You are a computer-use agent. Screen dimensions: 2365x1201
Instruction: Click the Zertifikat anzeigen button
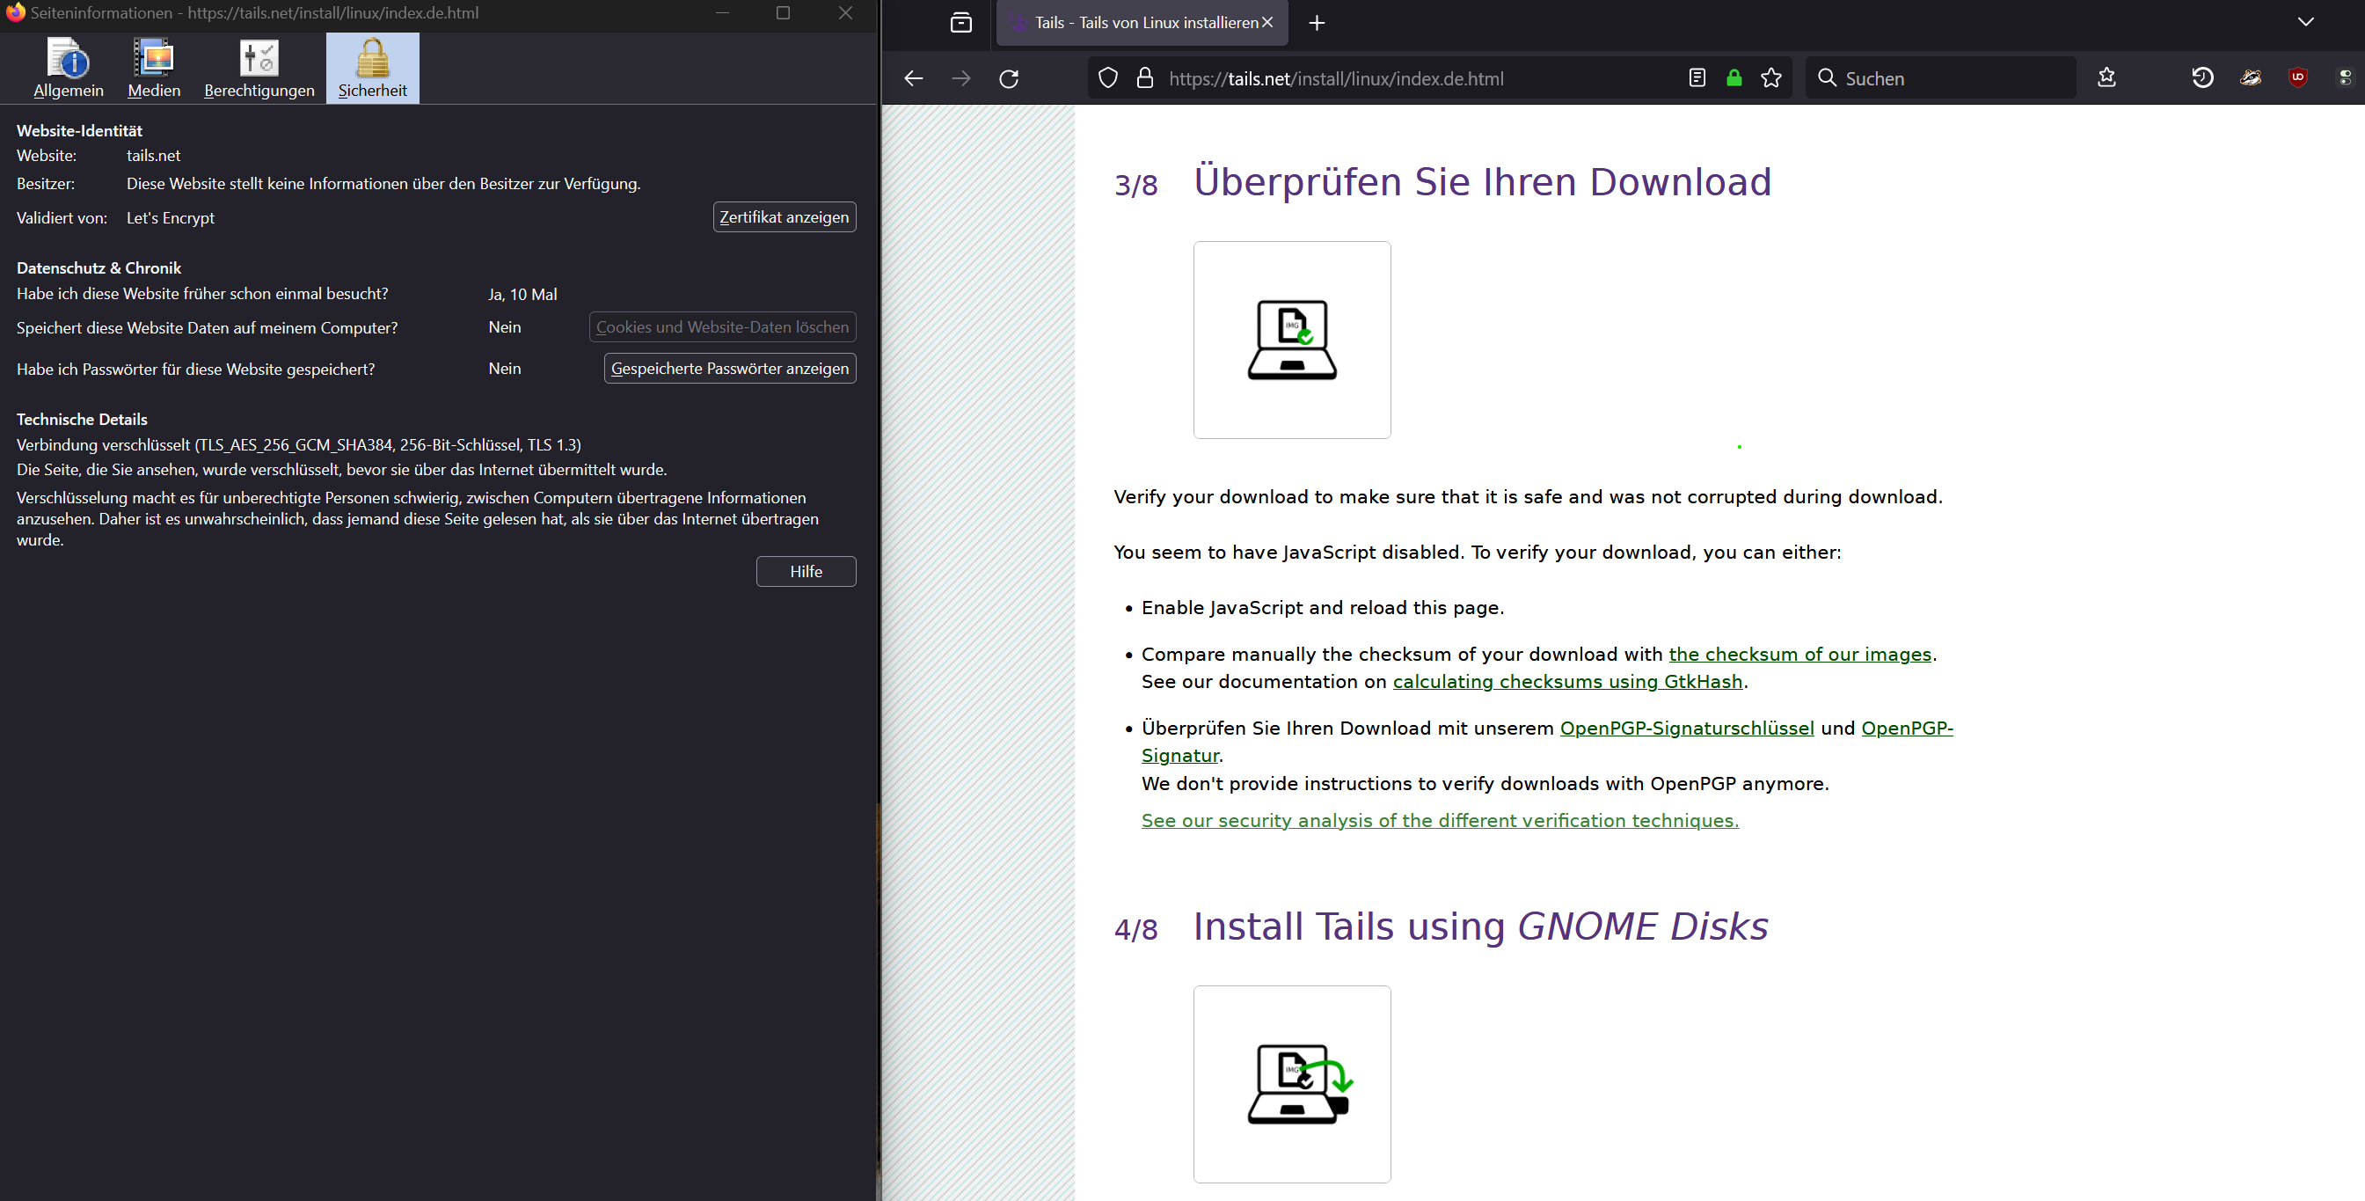(784, 216)
